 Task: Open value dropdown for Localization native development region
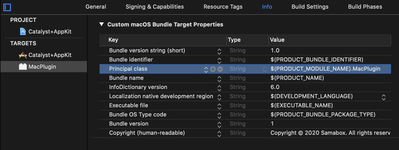pyautogui.click(x=383, y=97)
